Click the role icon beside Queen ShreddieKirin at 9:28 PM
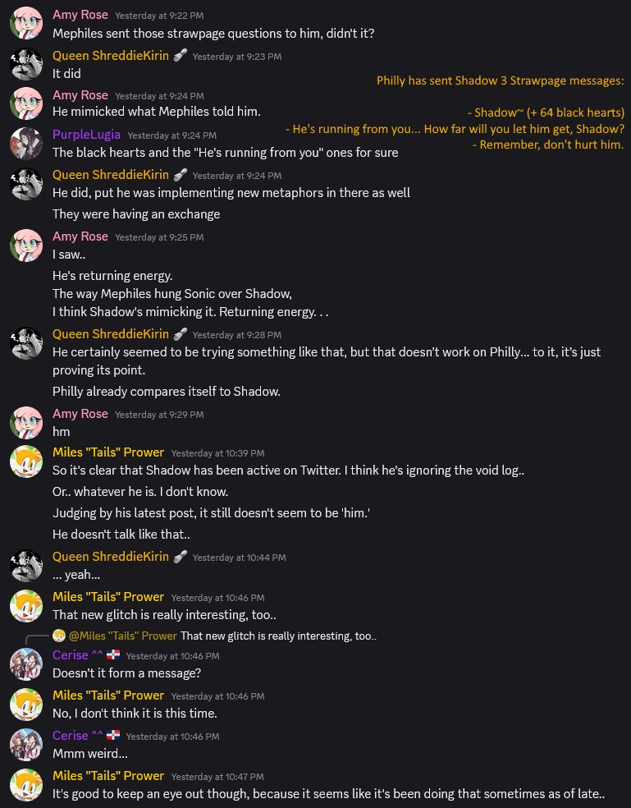This screenshot has height=808, width=631. pos(180,334)
